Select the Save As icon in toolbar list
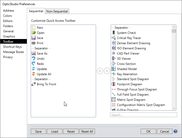 click(34, 53)
